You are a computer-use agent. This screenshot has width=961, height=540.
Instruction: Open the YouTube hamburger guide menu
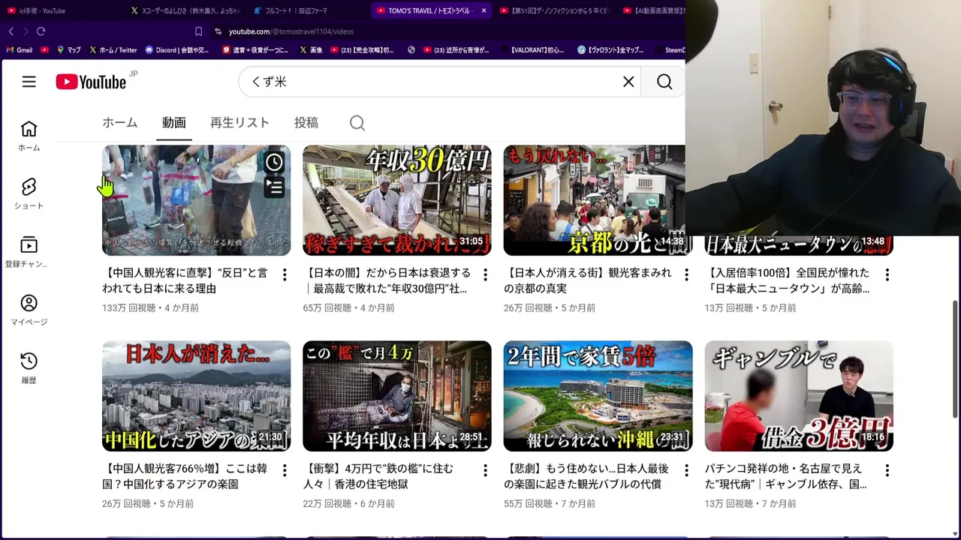click(x=29, y=82)
